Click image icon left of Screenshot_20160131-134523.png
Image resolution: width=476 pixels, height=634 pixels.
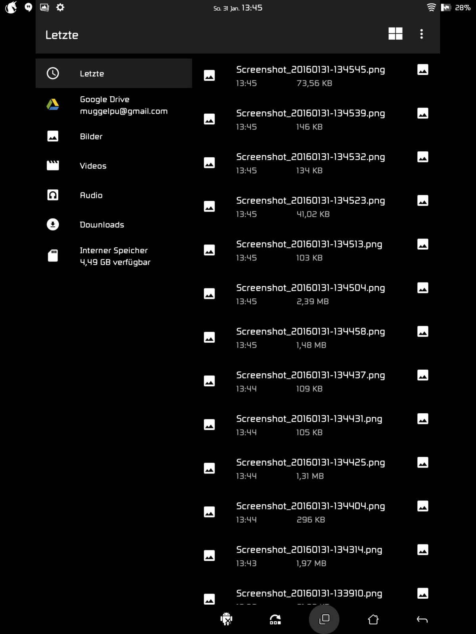click(x=209, y=206)
